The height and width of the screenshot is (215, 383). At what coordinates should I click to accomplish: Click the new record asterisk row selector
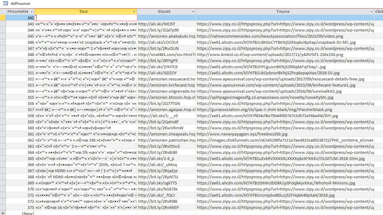[x=3, y=213]
